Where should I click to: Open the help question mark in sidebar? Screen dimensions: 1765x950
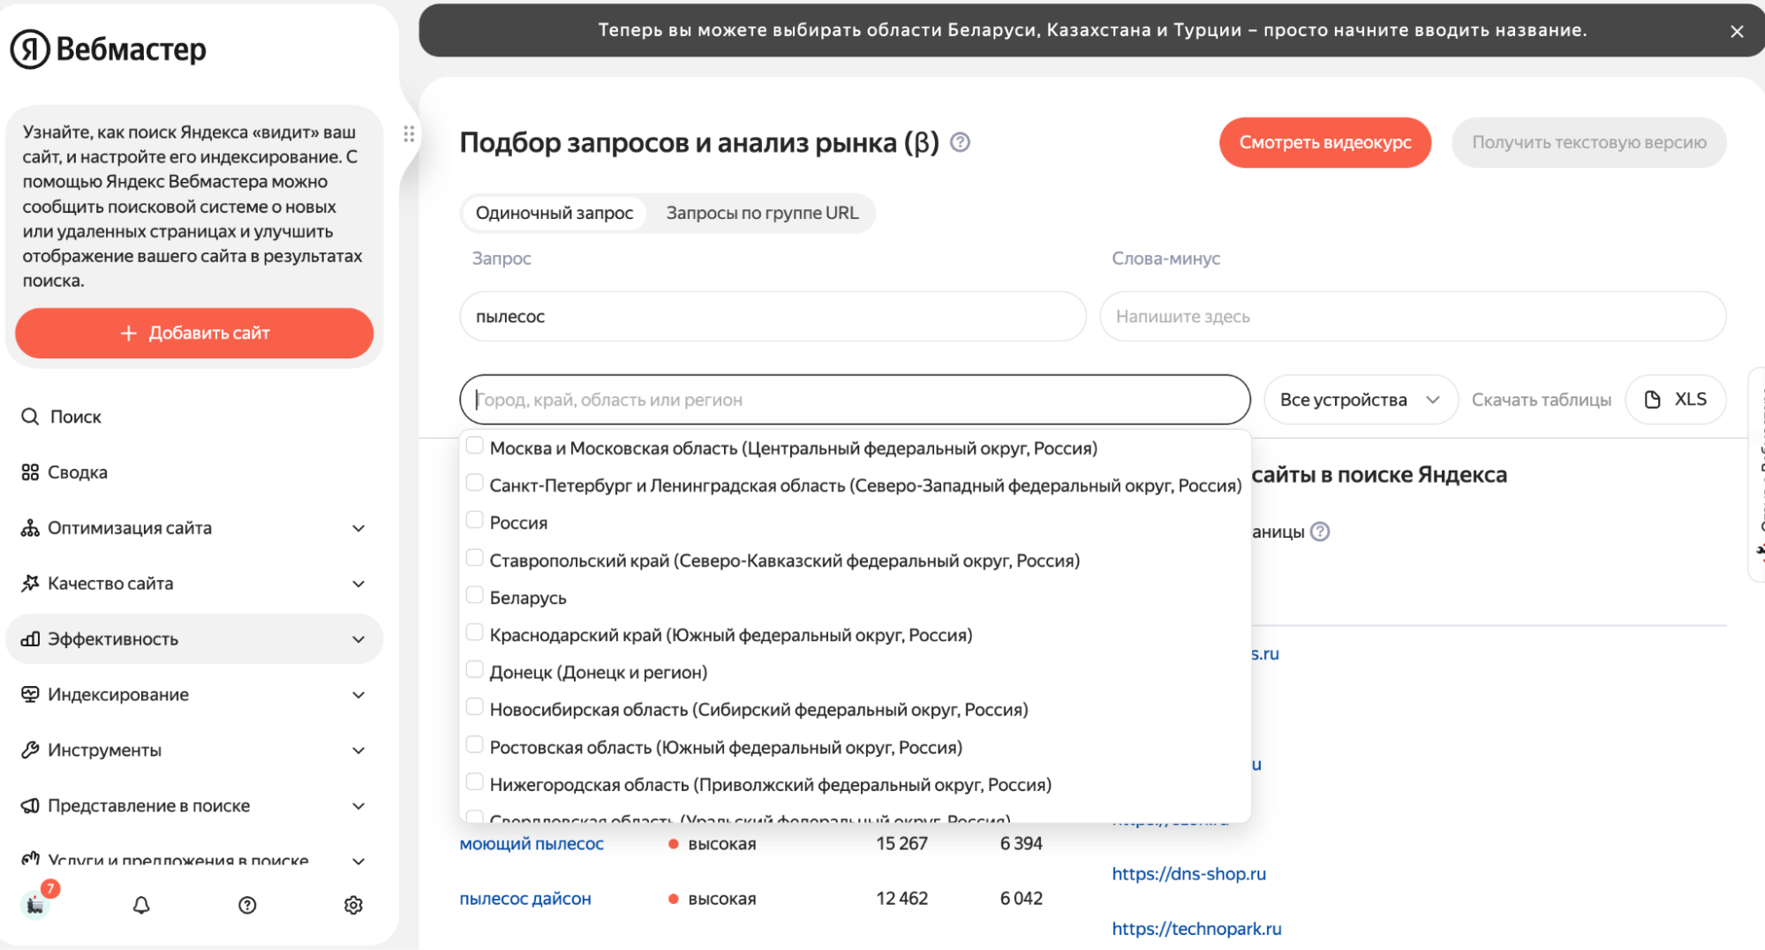point(247,905)
